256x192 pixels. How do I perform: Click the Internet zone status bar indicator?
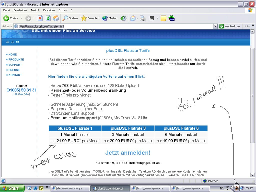pyautogui.click(x=210, y=181)
